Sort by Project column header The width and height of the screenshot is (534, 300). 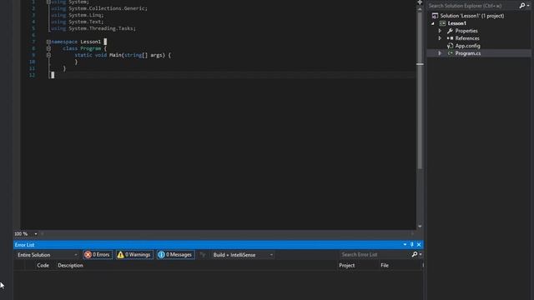[347, 265]
